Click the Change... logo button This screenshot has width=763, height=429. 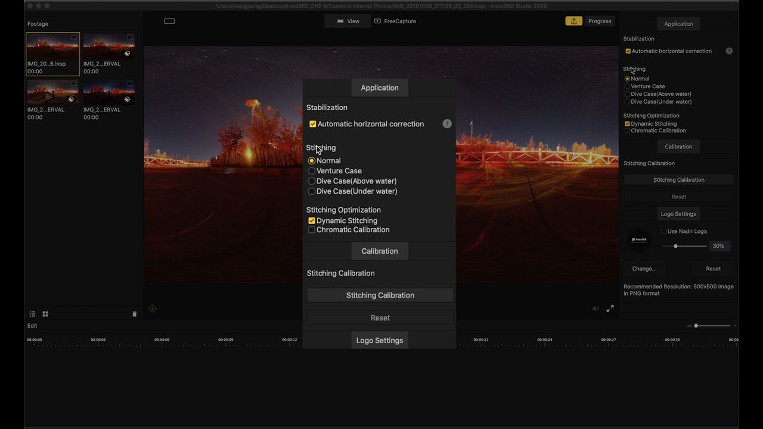click(644, 269)
